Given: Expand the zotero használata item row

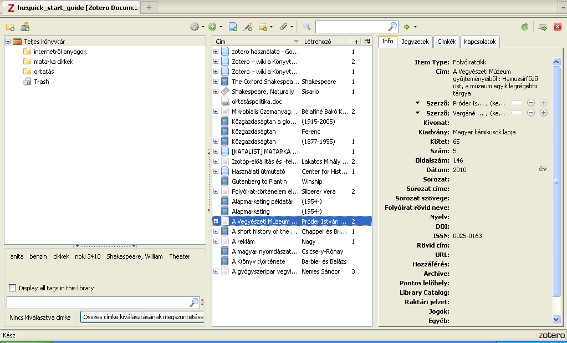Looking at the screenshot, I should click(x=216, y=52).
